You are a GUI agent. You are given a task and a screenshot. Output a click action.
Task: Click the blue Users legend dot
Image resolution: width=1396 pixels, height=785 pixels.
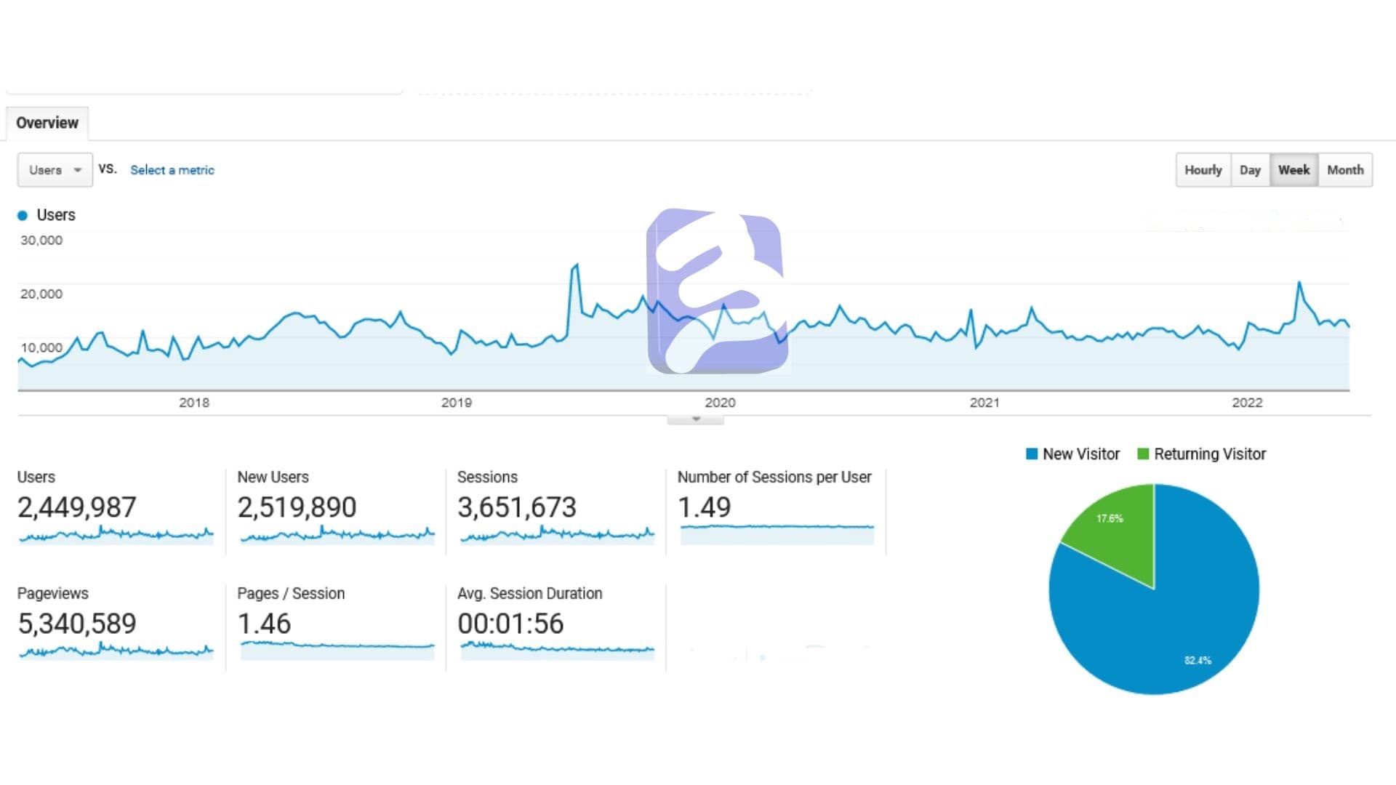click(23, 215)
